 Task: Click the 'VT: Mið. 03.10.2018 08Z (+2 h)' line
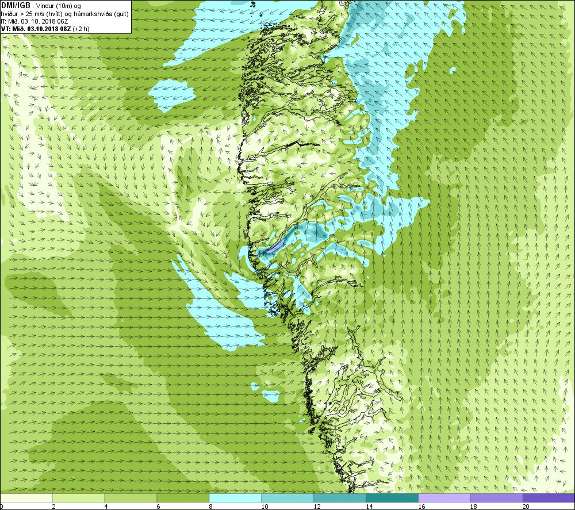click(45, 29)
